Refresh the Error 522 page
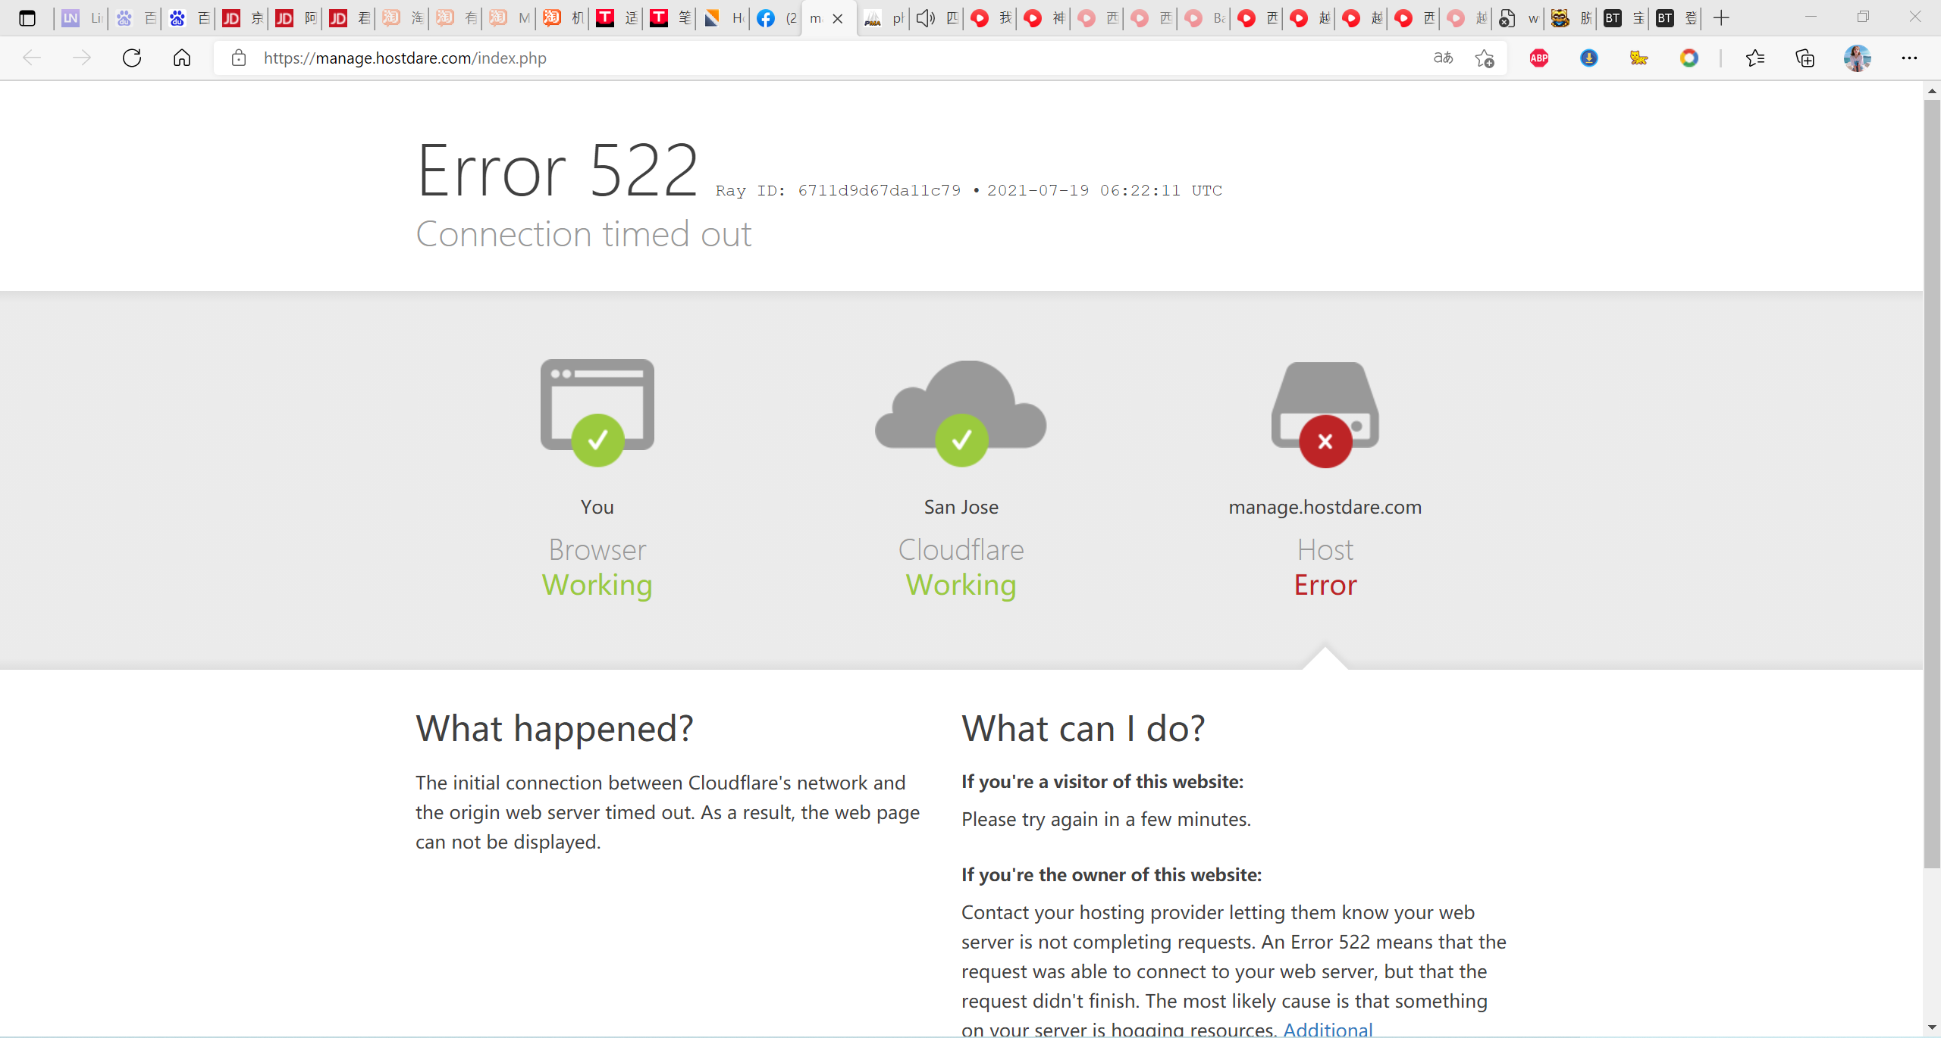Screen dimensions: 1941x1038 [132, 58]
